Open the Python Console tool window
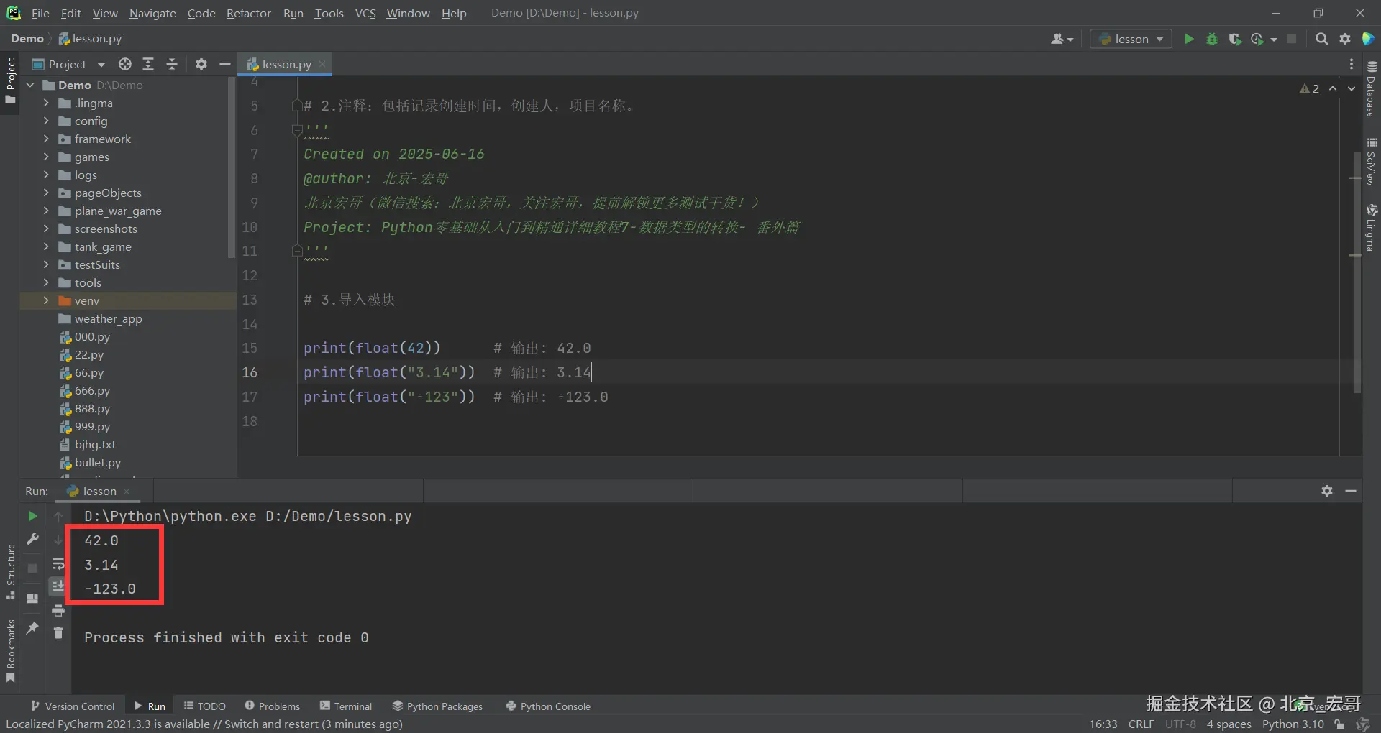 coord(548,706)
